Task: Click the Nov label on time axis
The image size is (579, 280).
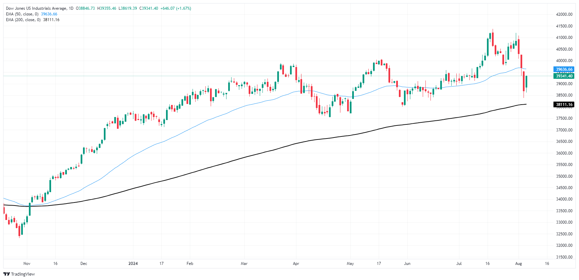Action: point(27,264)
